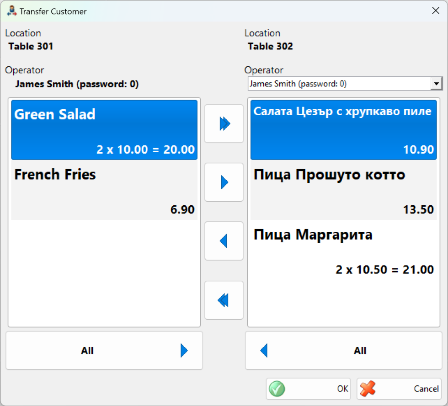Image resolution: width=448 pixels, height=406 pixels.
Task: Select the French Fries item
Action: click(104, 190)
